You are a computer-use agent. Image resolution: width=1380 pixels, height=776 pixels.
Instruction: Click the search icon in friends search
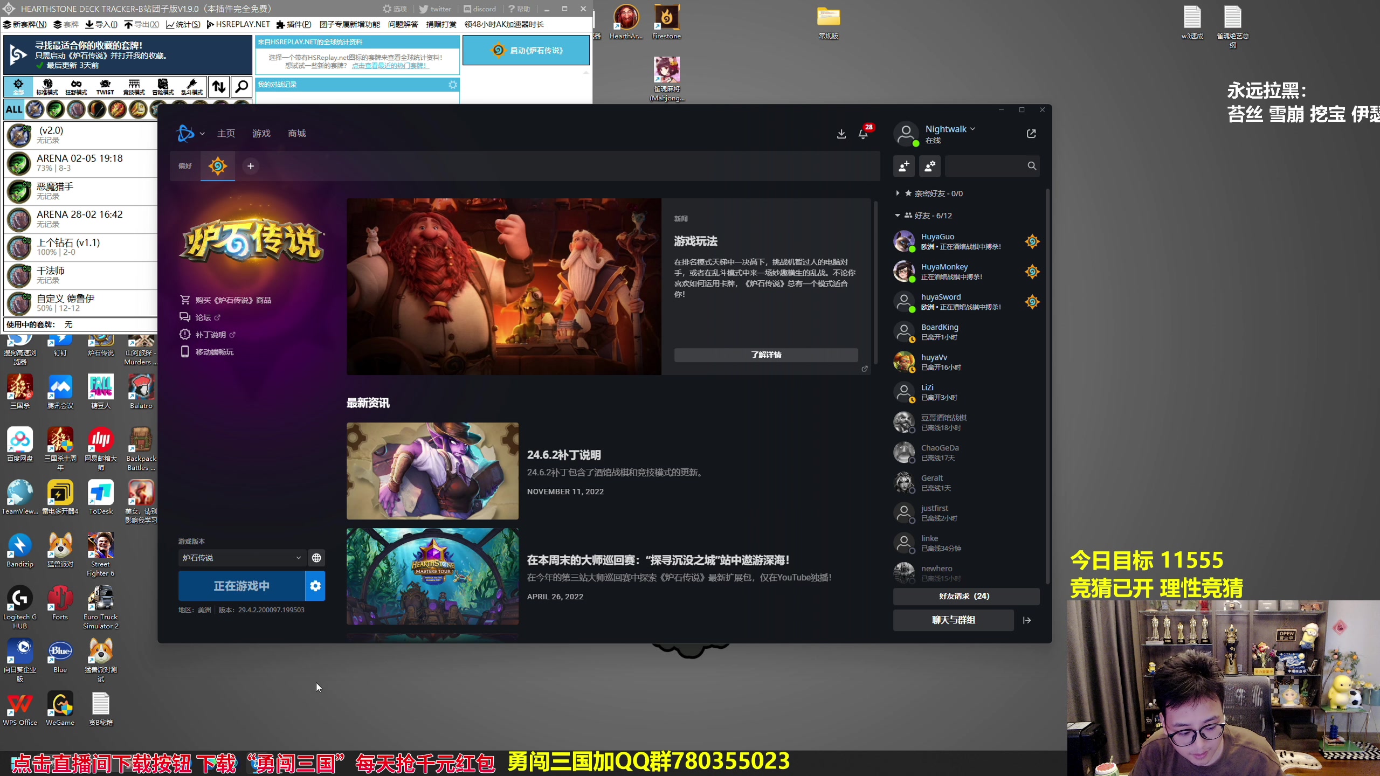pyautogui.click(x=1031, y=166)
